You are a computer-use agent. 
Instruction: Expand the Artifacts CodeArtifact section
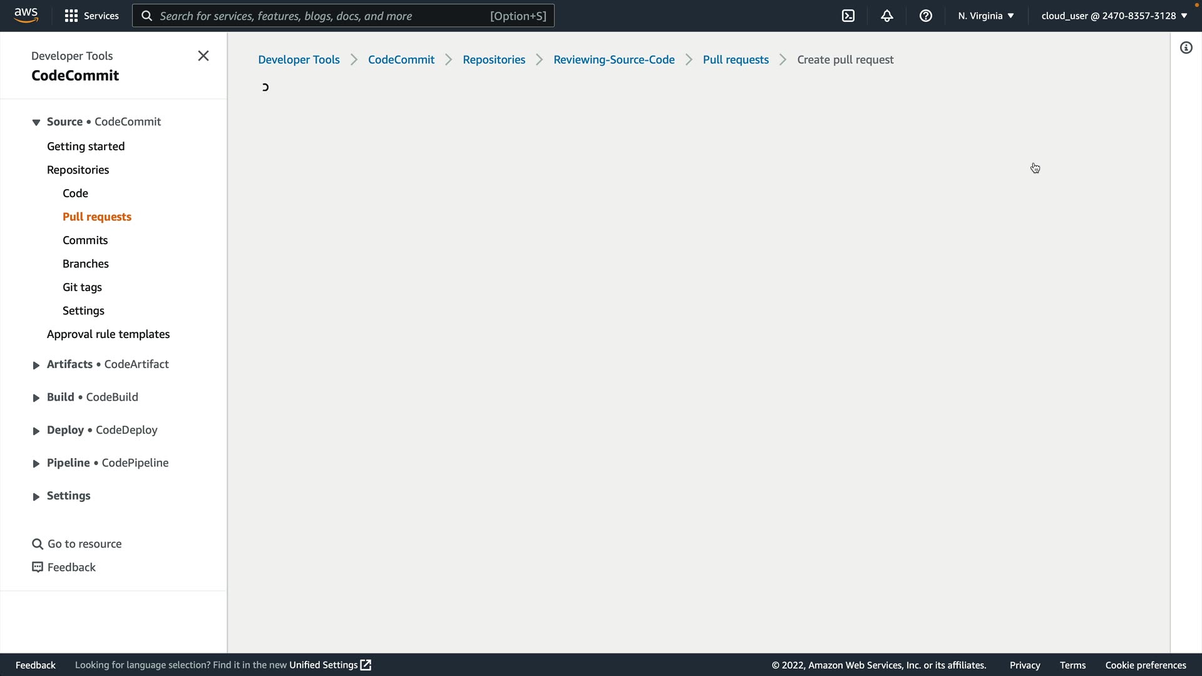(36, 365)
